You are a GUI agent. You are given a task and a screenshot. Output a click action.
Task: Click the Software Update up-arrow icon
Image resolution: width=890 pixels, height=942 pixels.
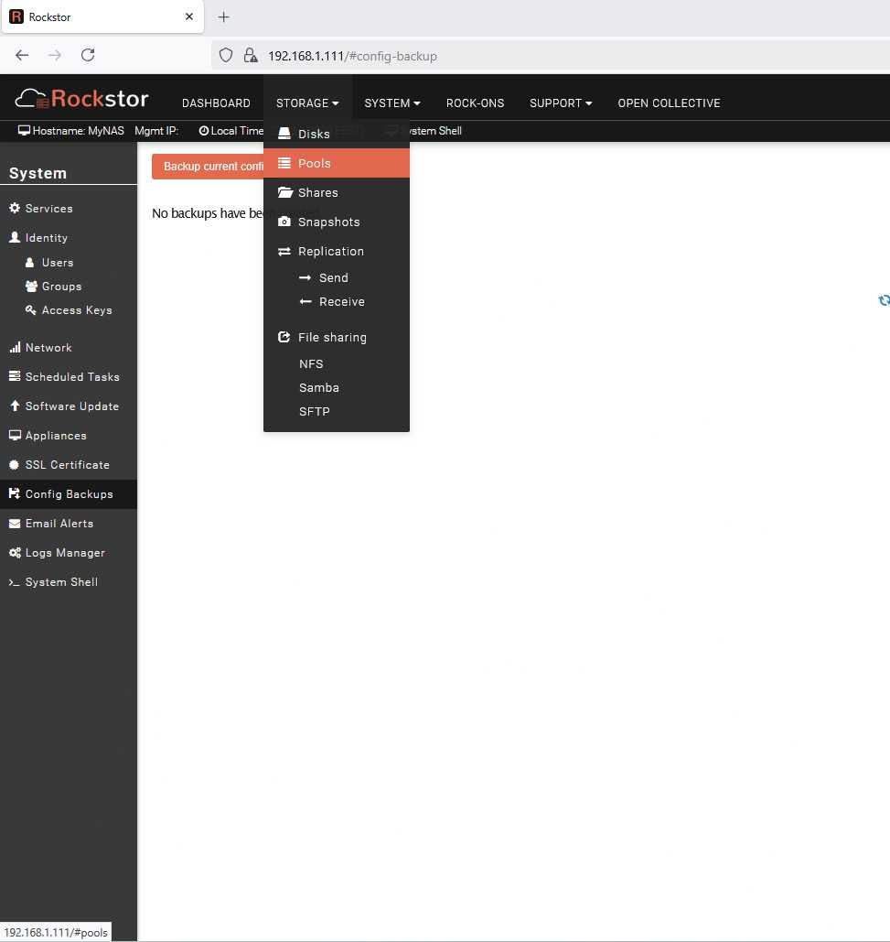15,406
